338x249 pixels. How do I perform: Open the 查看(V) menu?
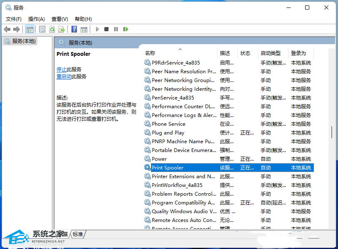point(60,19)
